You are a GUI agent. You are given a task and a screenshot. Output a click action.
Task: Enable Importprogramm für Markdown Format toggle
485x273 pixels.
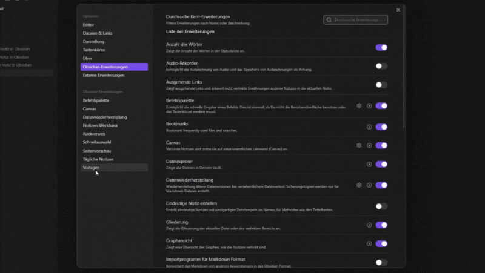click(x=381, y=263)
